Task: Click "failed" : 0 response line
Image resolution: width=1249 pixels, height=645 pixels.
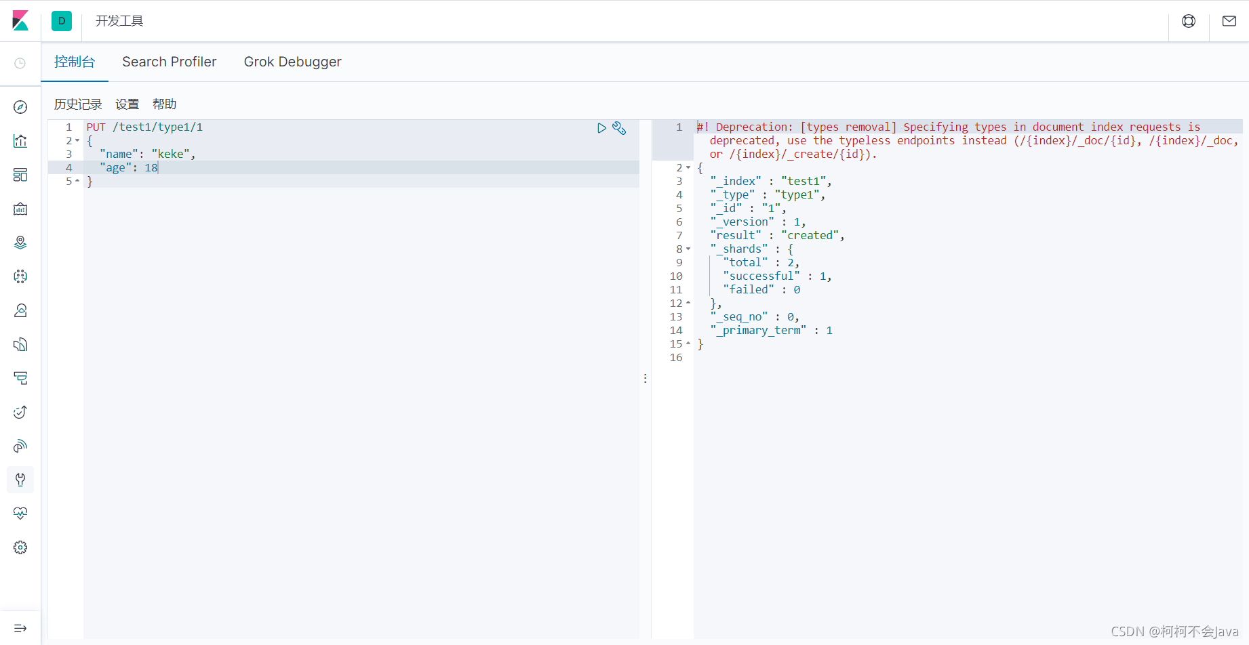Action: [761, 289]
